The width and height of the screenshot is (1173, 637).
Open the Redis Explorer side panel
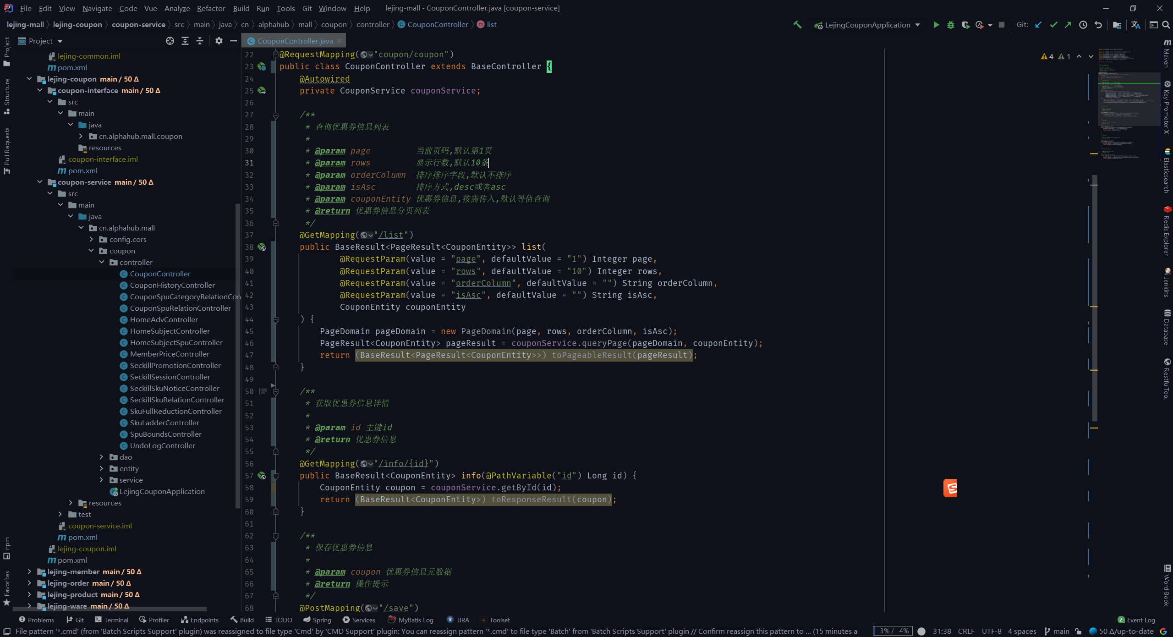pyautogui.click(x=1167, y=231)
